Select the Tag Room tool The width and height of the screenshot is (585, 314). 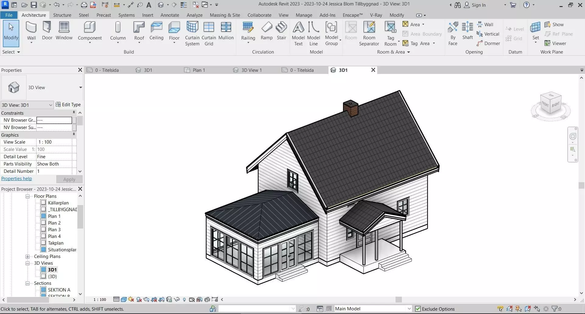click(391, 34)
